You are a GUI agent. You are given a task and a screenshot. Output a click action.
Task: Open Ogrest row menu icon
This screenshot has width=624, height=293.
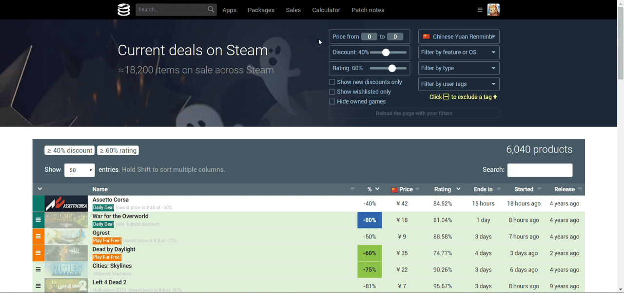tap(39, 237)
